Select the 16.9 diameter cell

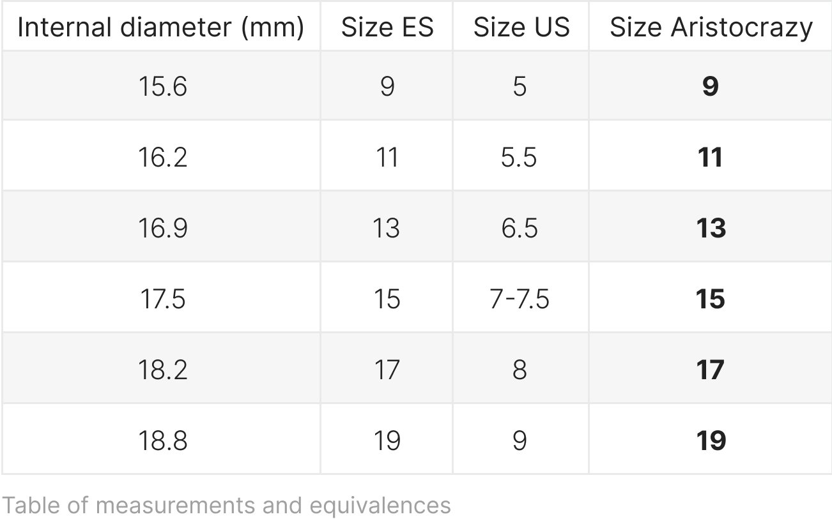coord(161,227)
